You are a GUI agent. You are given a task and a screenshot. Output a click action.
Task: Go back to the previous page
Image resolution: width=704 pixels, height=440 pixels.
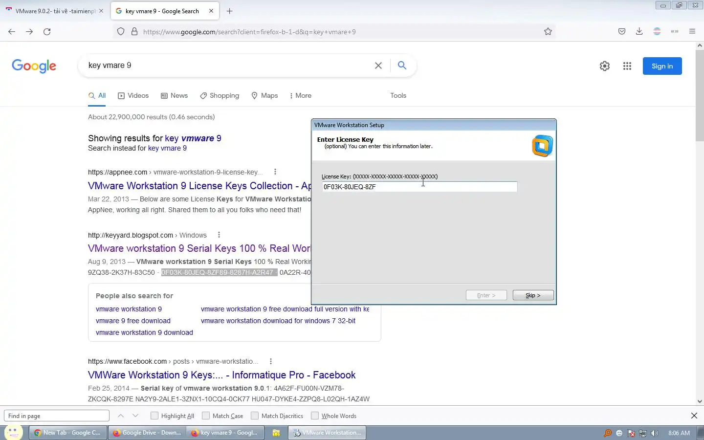(x=12, y=32)
